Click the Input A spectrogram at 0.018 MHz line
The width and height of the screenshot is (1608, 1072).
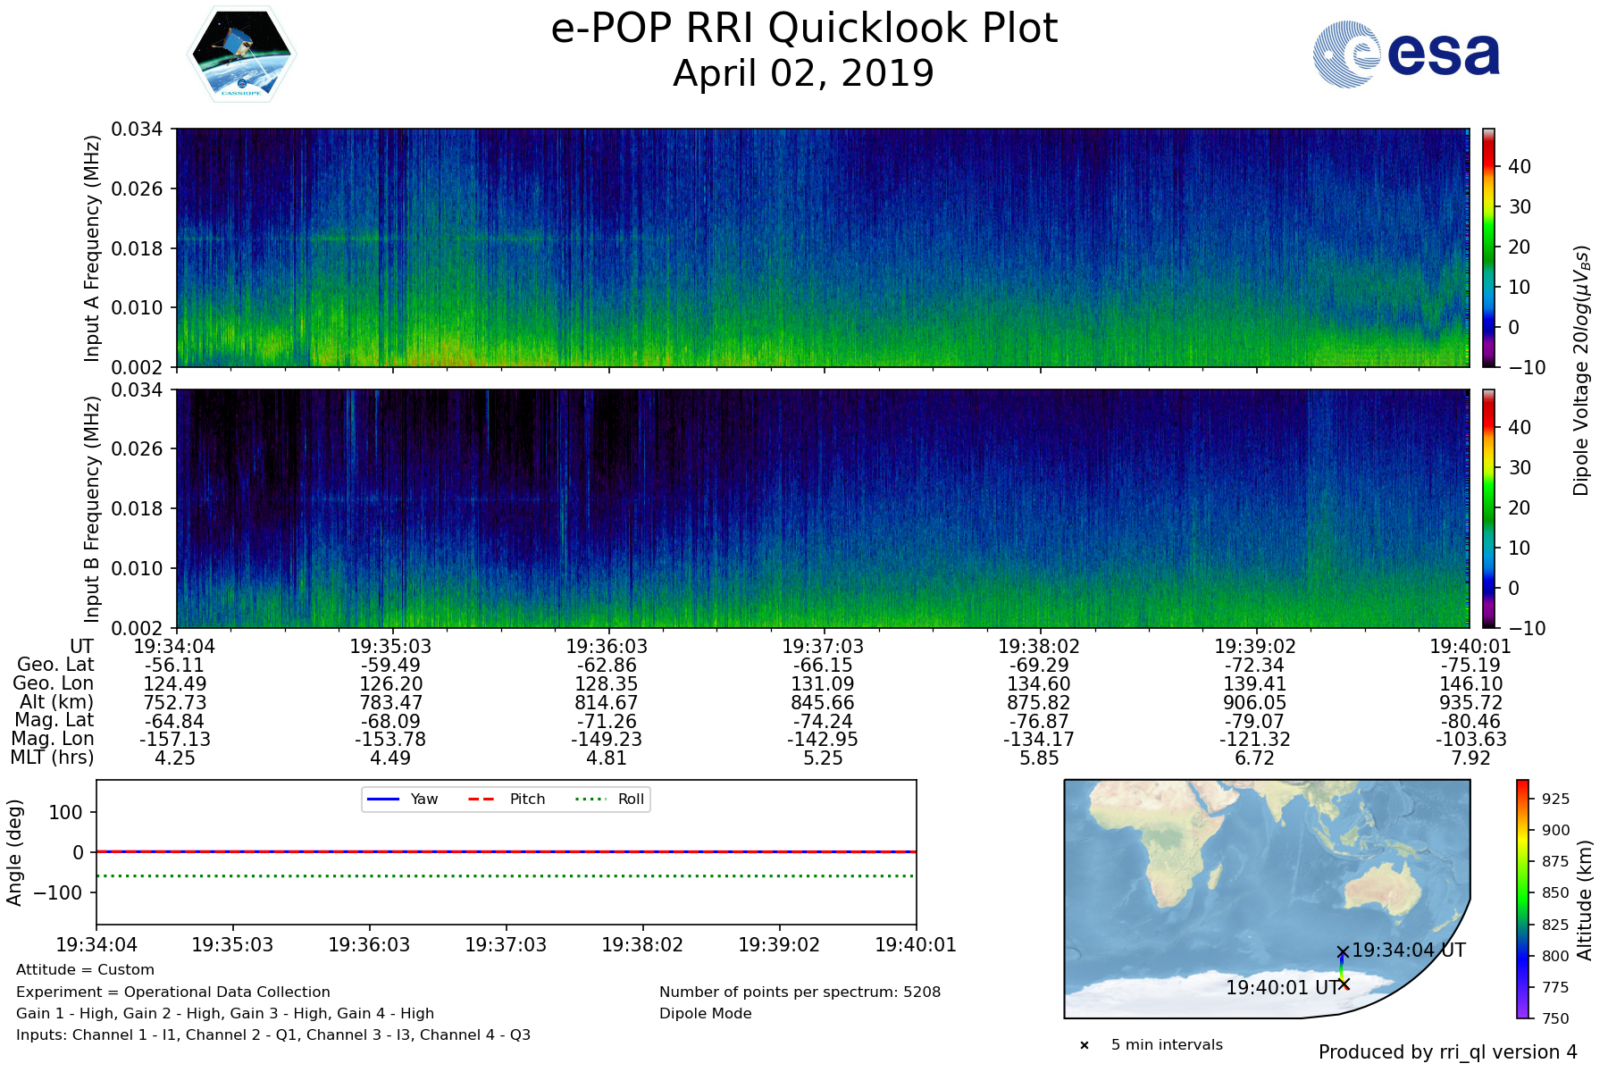(x=447, y=239)
